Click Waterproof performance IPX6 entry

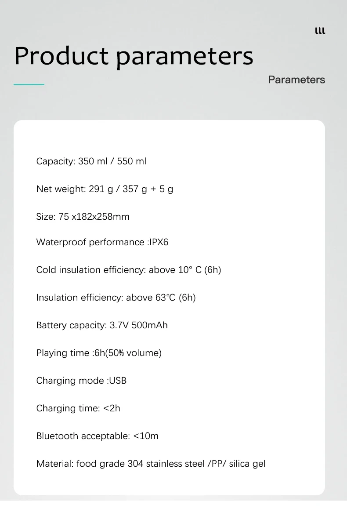pyautogui.click(x=102, y=242)
